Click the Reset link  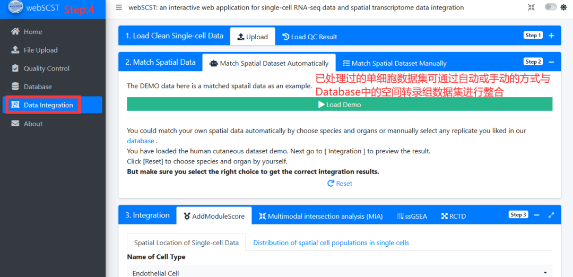coord(340,184)
